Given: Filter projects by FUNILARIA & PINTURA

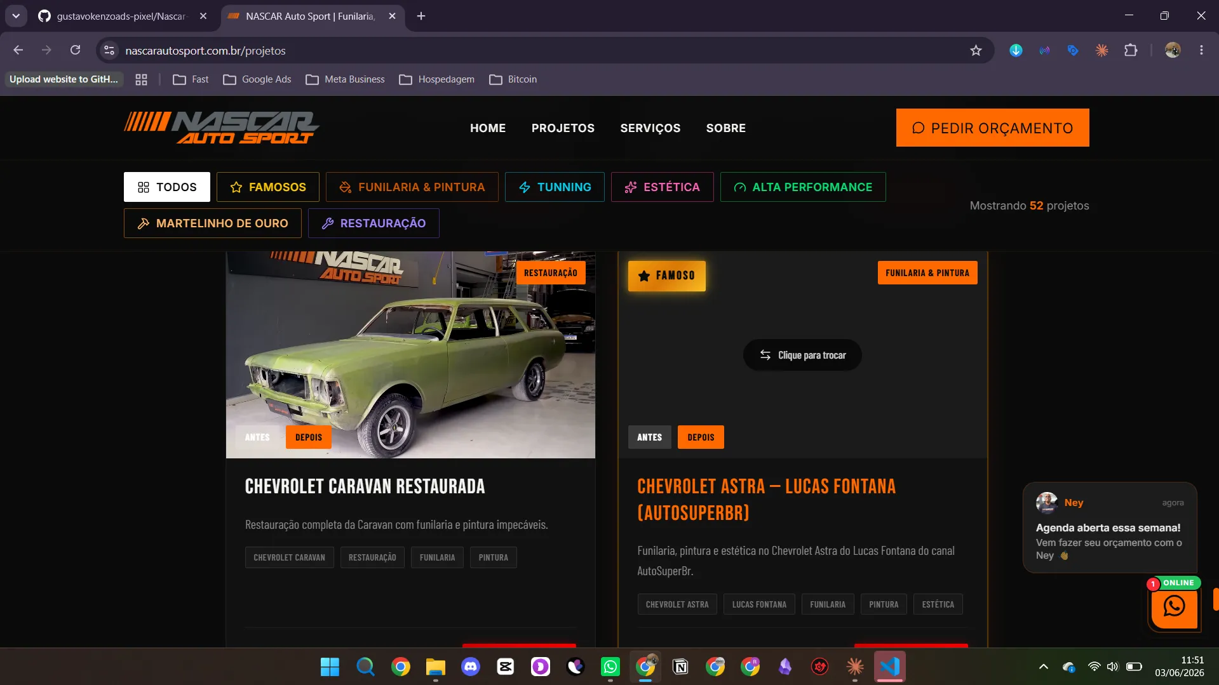Looking at the screenshot, I should coord(412,187).
